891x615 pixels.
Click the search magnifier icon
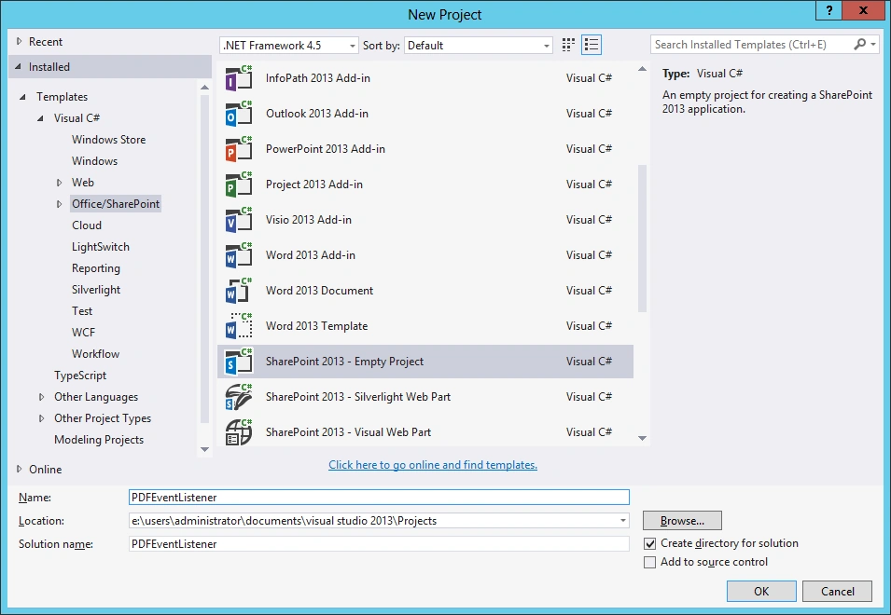click(x=860, y=44)
